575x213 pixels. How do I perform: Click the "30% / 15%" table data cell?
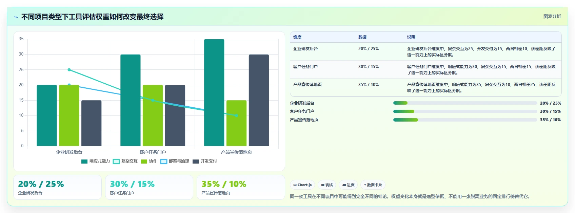pyautogui.click(x=369, y=67)
